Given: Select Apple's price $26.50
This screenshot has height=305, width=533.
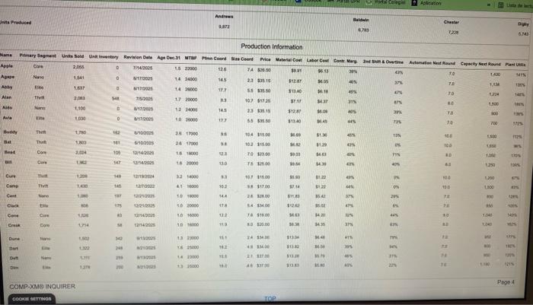Looking at the screenshot, I should pyautogui.click(x=264, y=70).
